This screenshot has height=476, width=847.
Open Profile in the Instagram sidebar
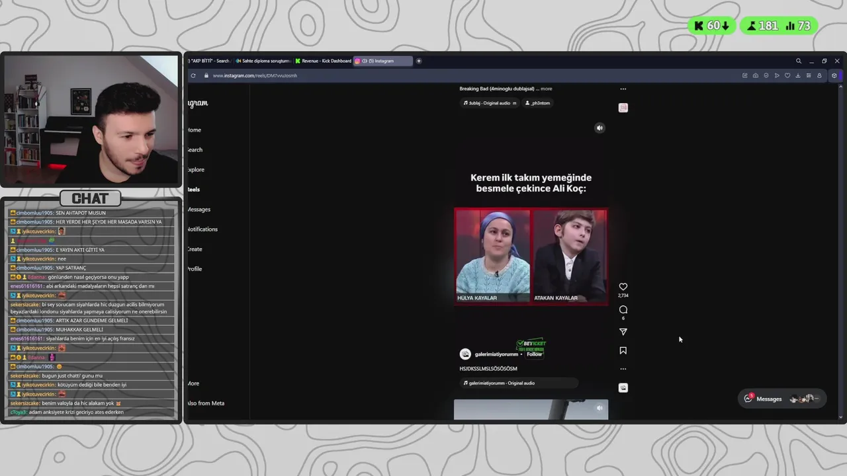tap(195, 268)
